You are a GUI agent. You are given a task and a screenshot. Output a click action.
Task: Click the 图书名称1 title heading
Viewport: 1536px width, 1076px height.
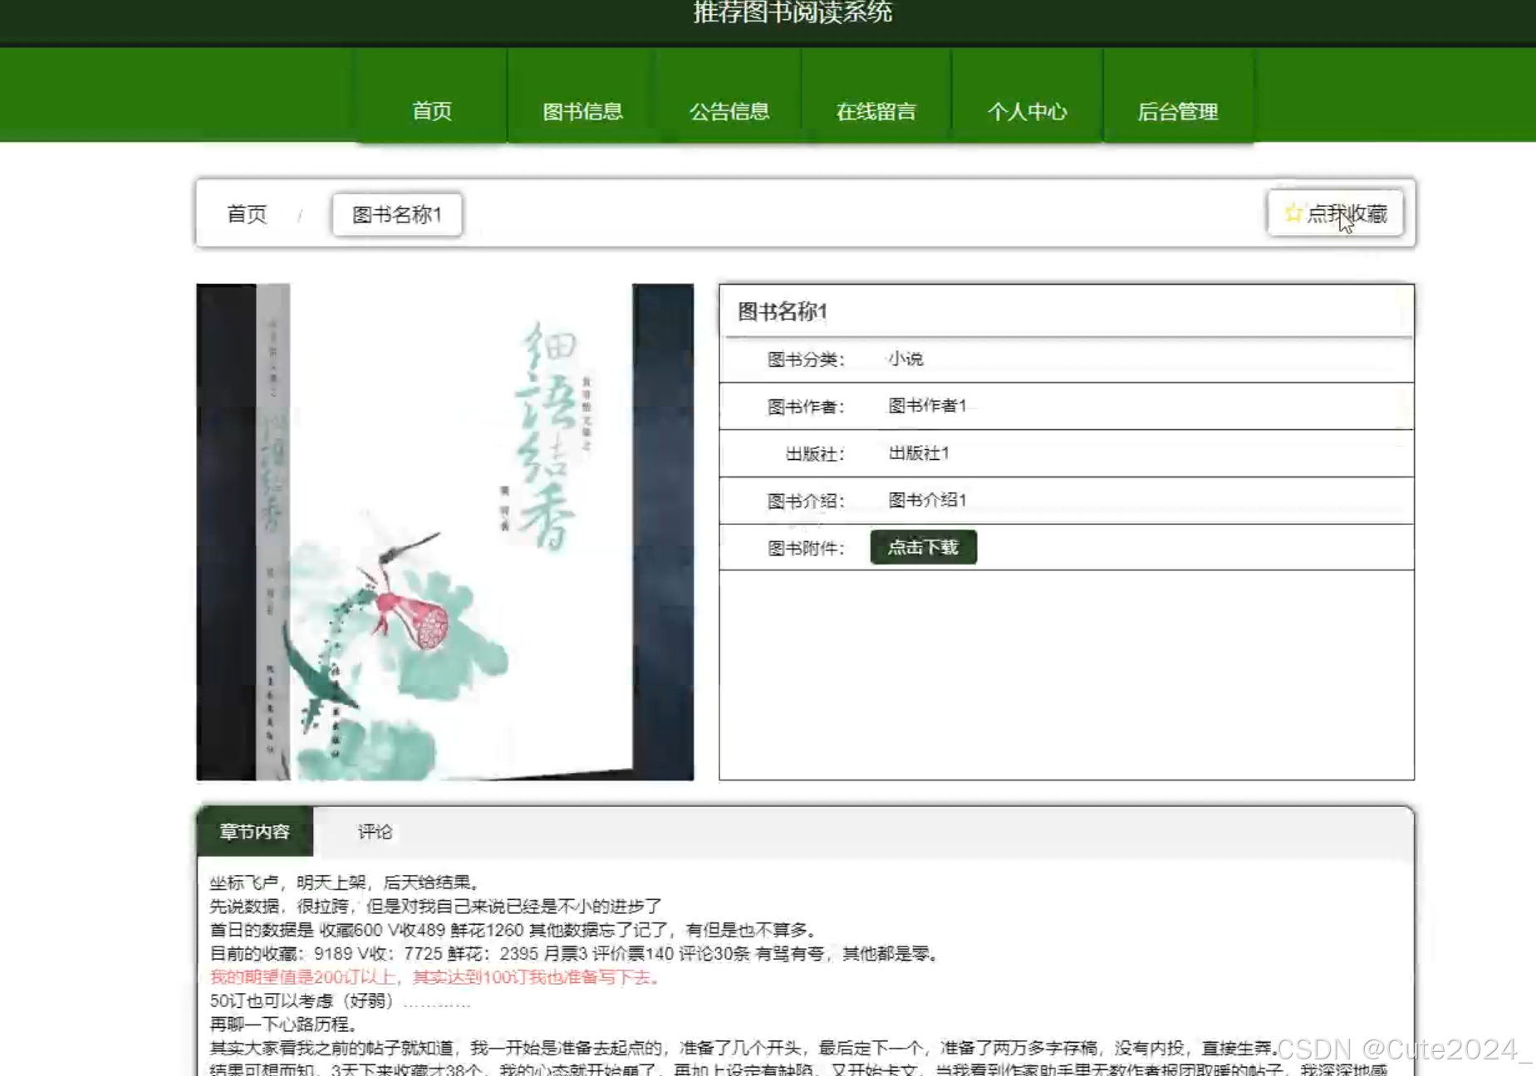783,311
